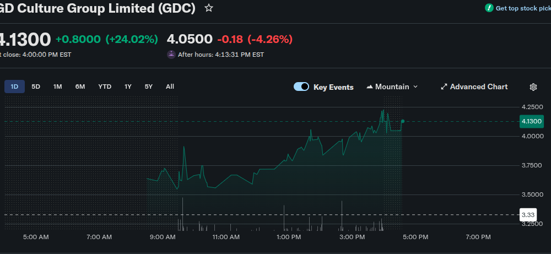This screenshot has height=254, width=551.
Task: Click the green 4.1300 price axis label
Action: (x=532, y=121)
